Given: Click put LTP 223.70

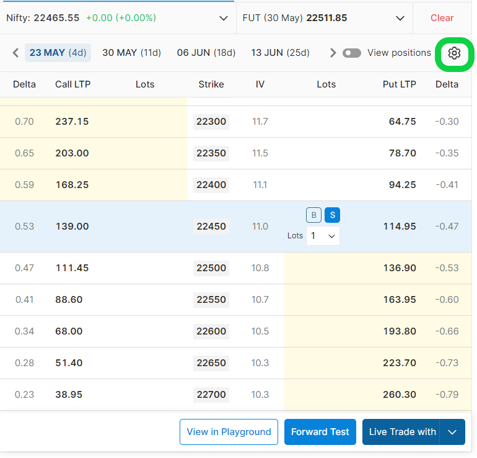Looking at the screenshot, I should coord(400,363).
